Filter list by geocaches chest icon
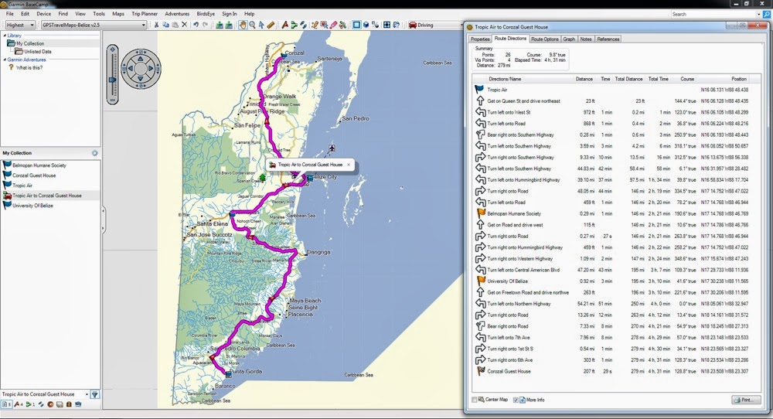This screenshot has width=773, height=419. point(69,404)
